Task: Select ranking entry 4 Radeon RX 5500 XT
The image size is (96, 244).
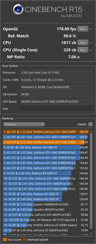Action: coord(46,148)
